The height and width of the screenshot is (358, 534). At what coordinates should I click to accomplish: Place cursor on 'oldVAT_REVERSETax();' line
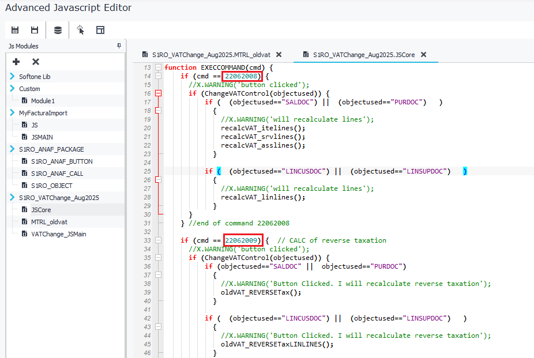click(x=261, y=292)
